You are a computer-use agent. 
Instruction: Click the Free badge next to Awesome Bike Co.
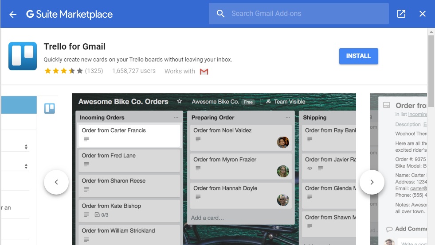(248, 102)
